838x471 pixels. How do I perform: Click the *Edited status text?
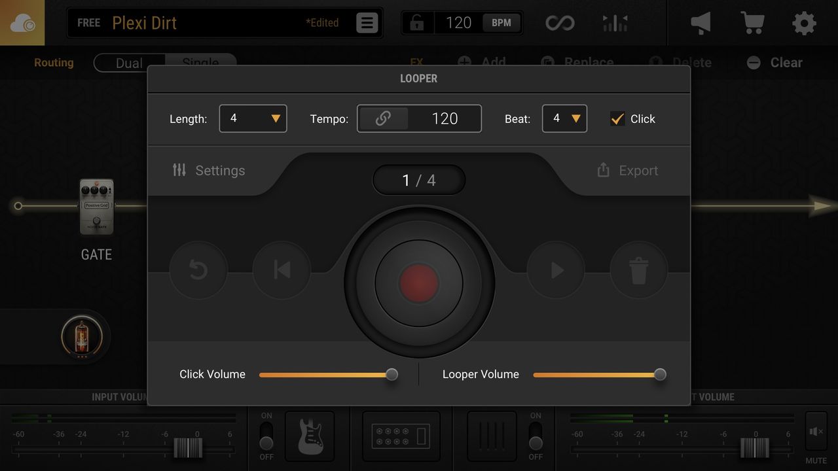(322, 23)
